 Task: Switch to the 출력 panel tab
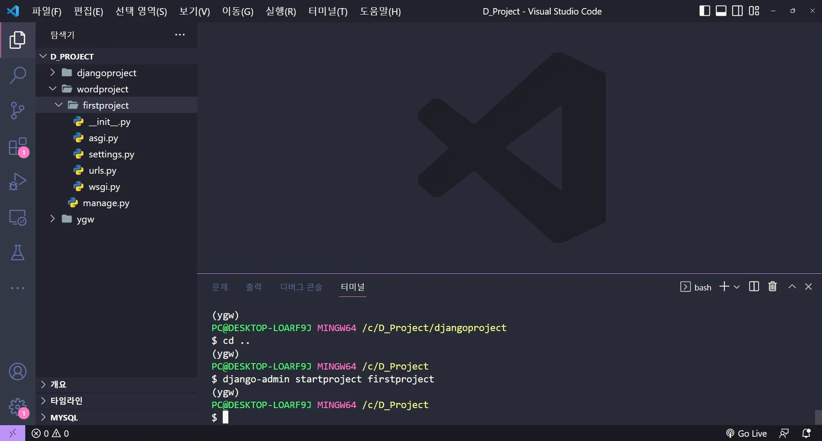pyautogui.click(x=254, y=287)
